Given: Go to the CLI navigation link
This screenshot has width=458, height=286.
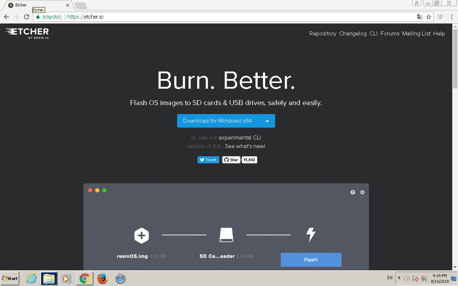Looking at the screenshot, I should [374, 34].
